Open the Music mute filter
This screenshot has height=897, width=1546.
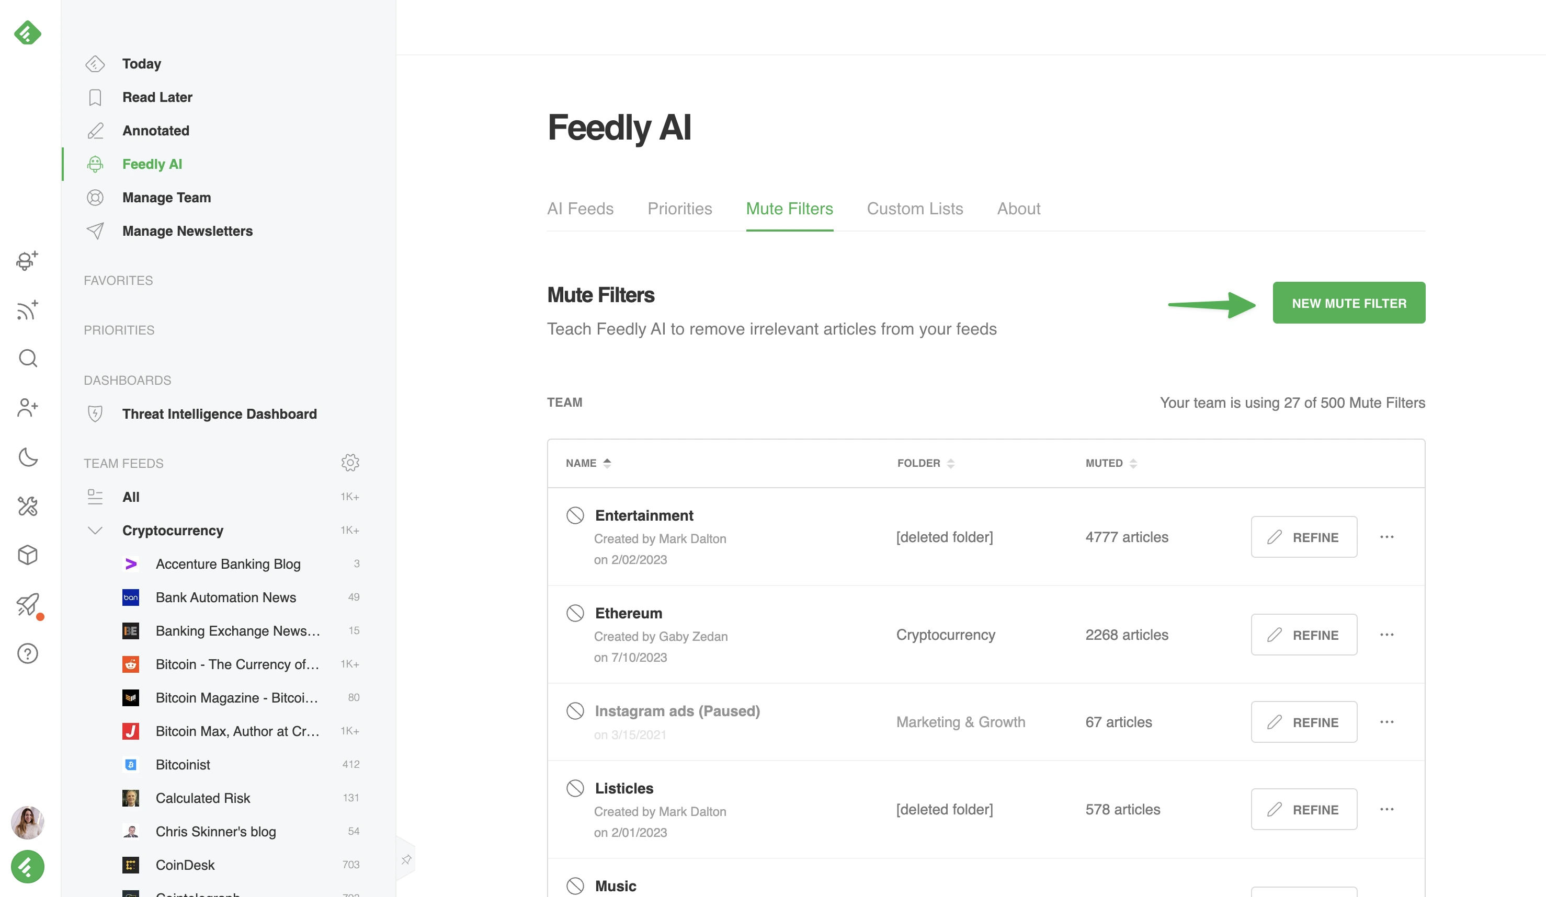click(x=616, y=886)
